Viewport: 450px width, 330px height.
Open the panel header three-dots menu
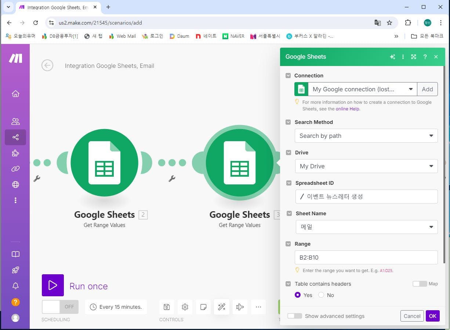[x=403, y=57]
